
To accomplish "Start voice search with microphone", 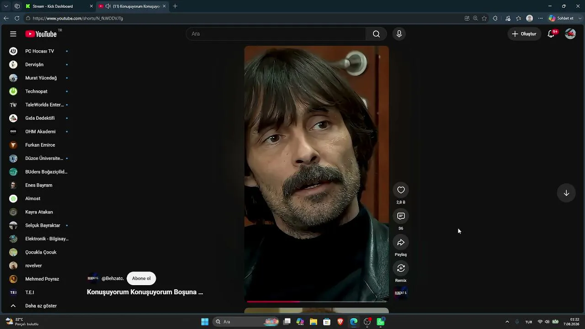I will [x=399, y=34].
